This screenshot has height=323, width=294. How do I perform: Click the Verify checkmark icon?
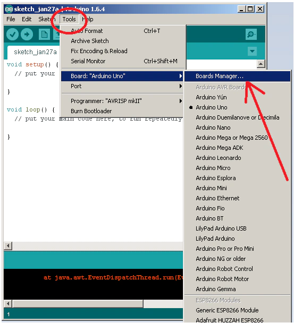(12, 34)
